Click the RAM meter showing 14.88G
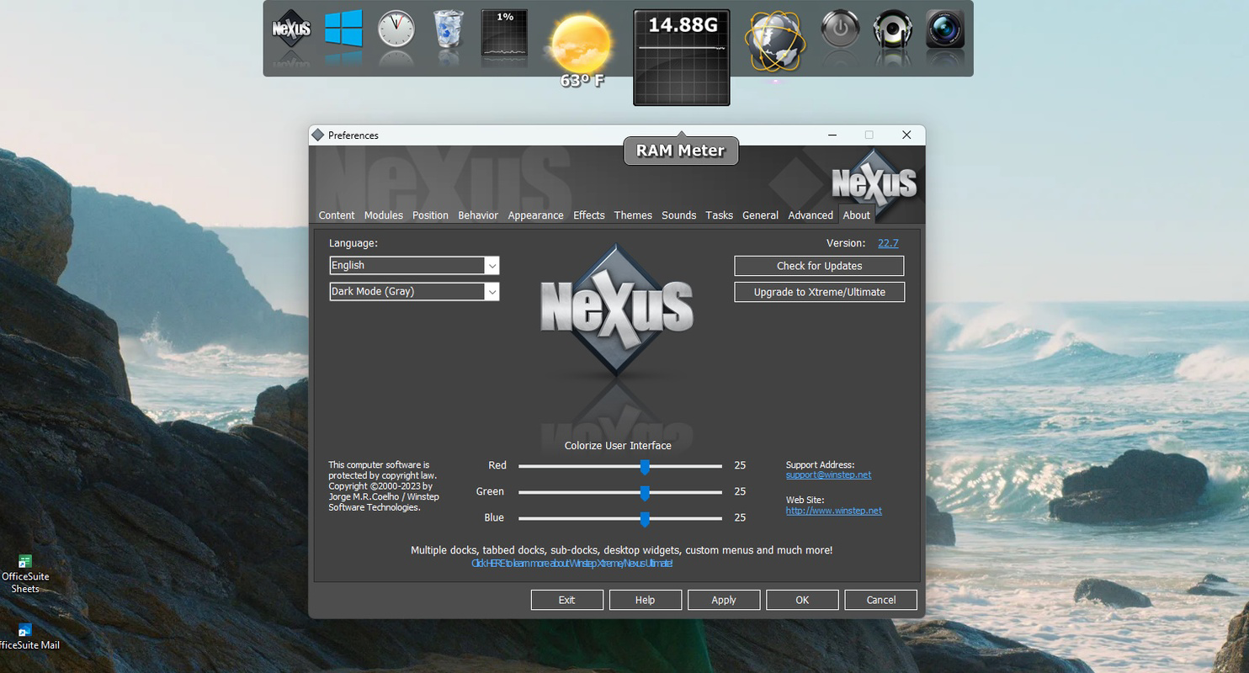Viewport: 1249px width, 673px height. click(x=682, y=57)
